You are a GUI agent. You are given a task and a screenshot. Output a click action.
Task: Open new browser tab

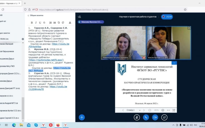pyautogui.click(x=25, y=3)
